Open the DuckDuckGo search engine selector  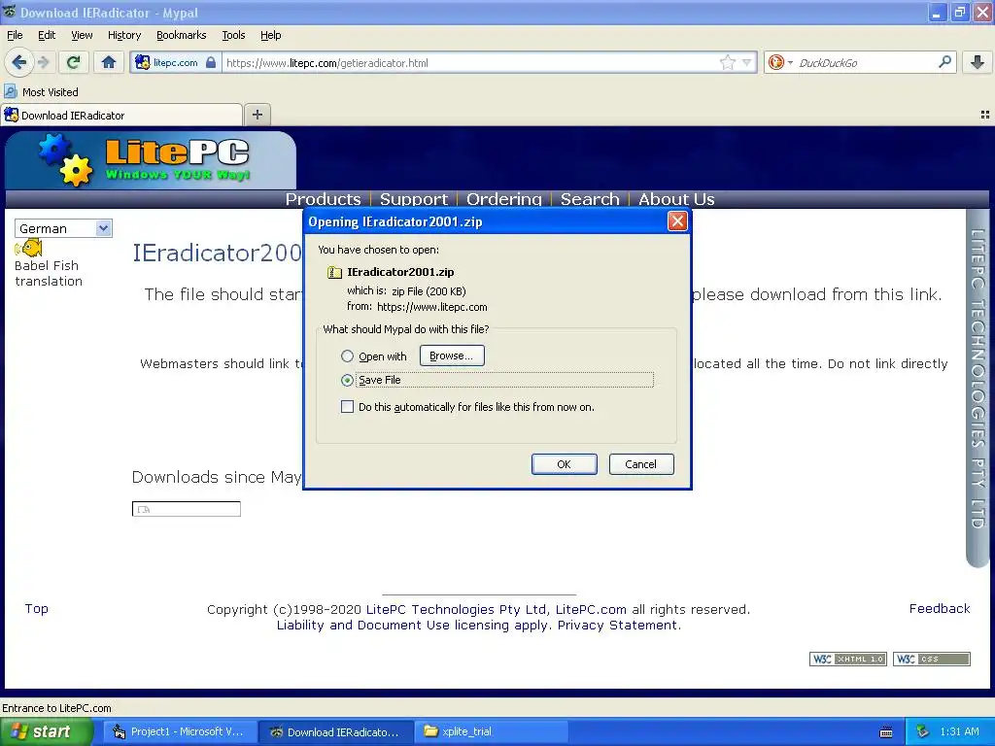[780, 62]
